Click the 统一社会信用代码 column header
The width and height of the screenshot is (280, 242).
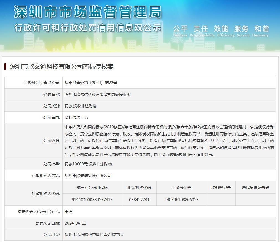[x=92, y=188]
